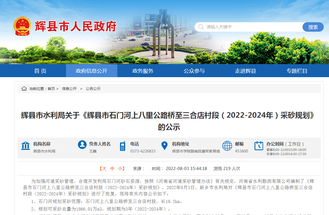The image size is (329, 215).
Task: Click the national emblem logo
Action: [22, 26]
